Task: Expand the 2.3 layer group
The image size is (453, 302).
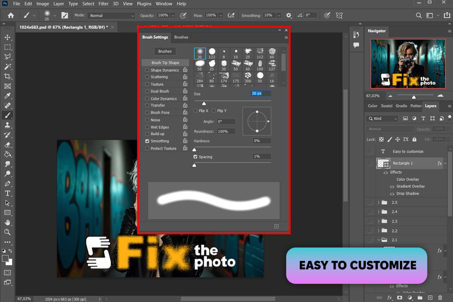Action: coord(379,222)
